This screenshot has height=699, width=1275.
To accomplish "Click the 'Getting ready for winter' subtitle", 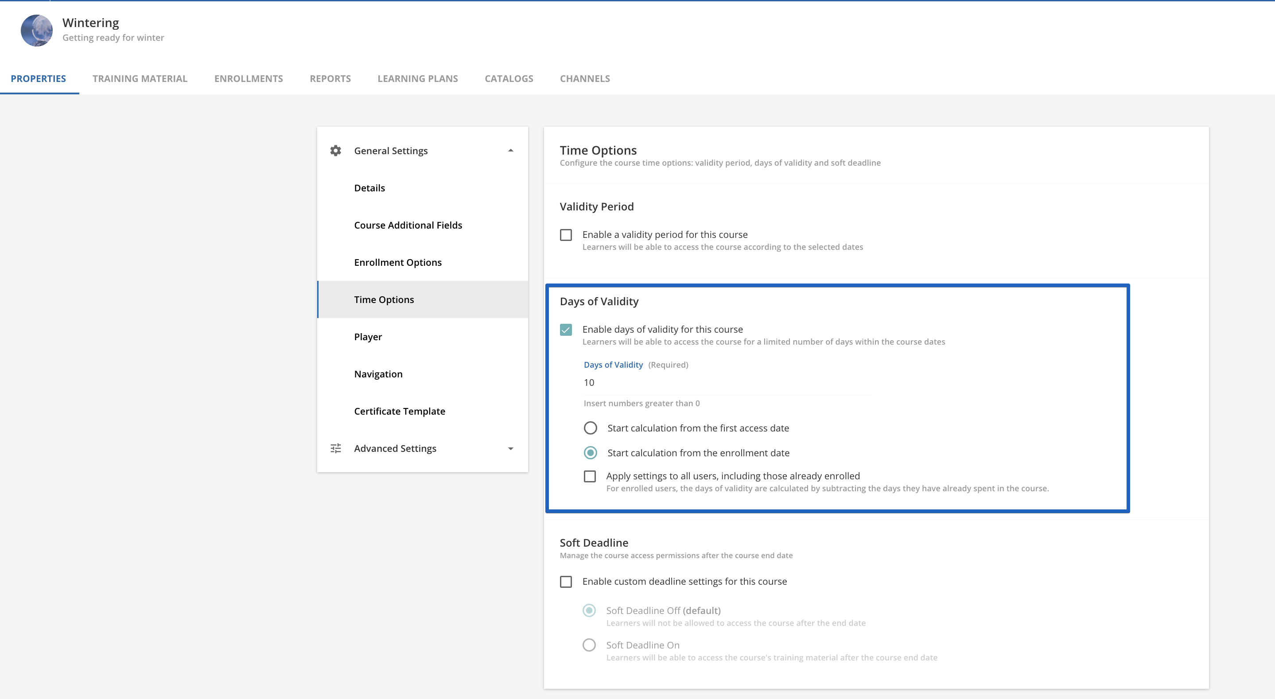I will click(x=113, y=38).
